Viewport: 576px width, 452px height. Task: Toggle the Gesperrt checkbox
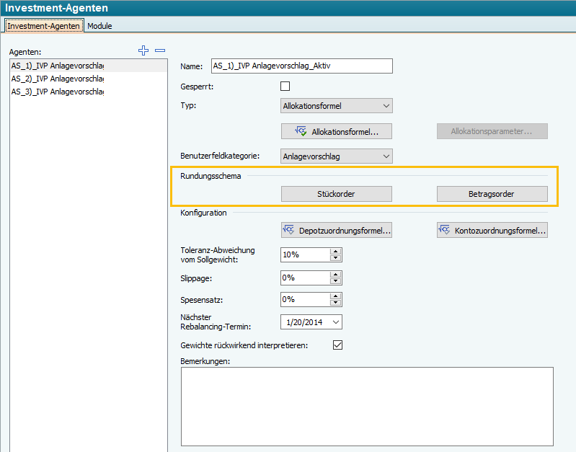coord(285,87)
